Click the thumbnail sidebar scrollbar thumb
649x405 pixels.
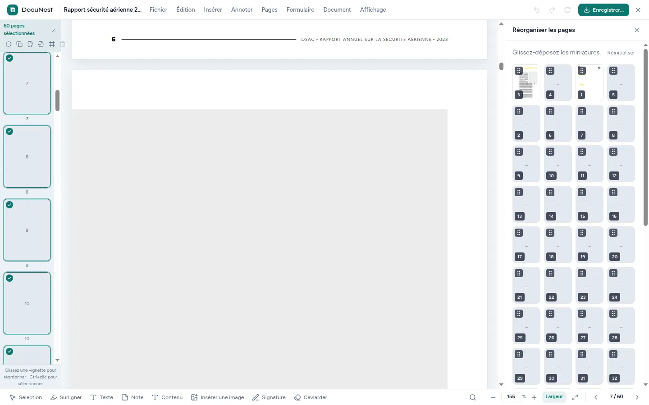tap(57, 100)
